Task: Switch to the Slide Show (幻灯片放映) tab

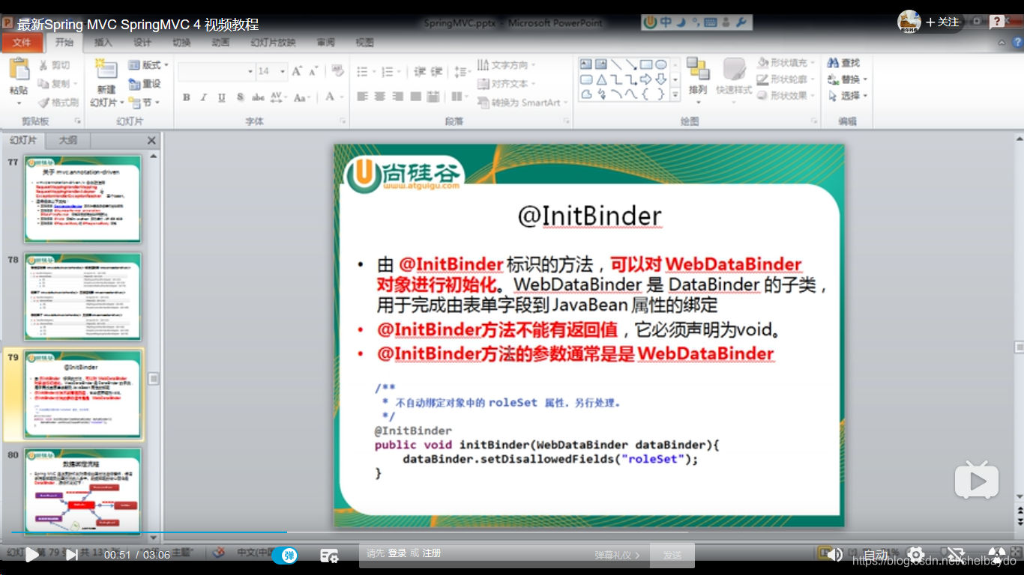Action: pos(273,43)
